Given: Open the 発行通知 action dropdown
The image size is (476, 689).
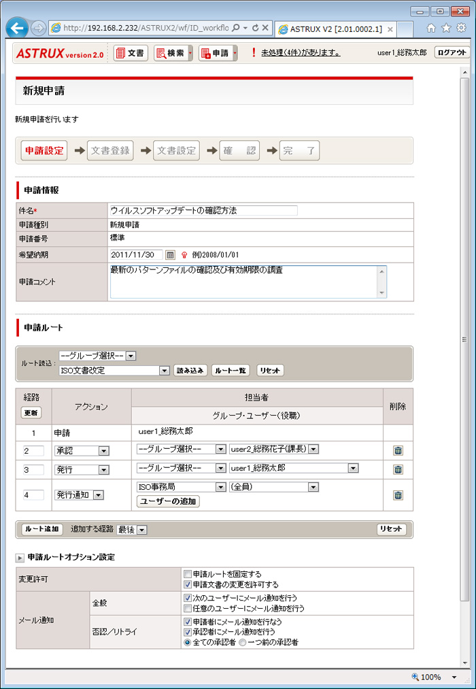Looking at the screenshot, I should point(79,494).
